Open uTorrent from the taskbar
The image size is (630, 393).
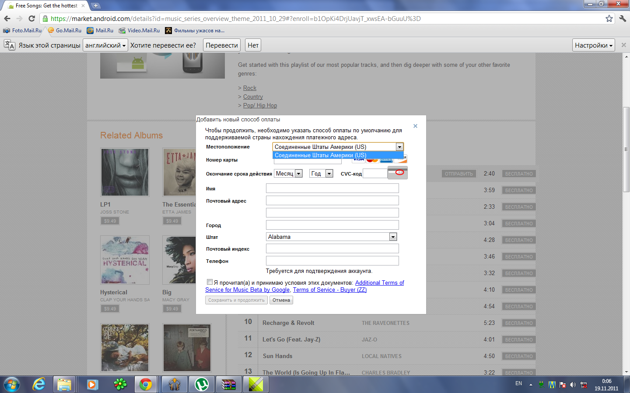(x=201, y=384)
